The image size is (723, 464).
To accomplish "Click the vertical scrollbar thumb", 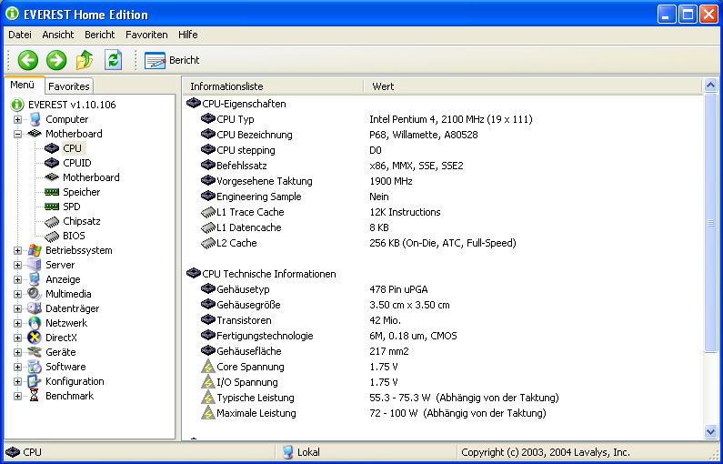I will coord(710,222).
